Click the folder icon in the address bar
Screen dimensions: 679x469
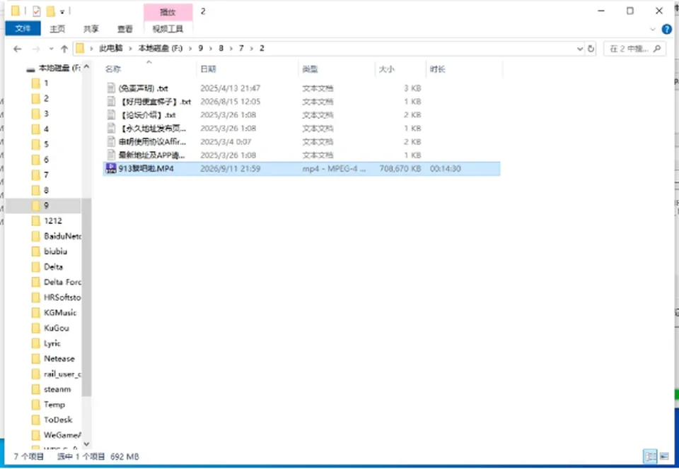(80, 49)
